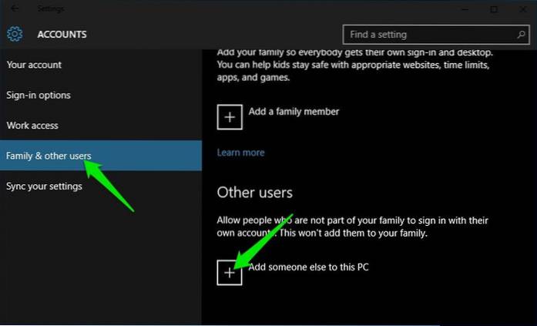Click the Add a family member label
Image resolution: width=537 pixels, height=326 pixels.
294,112
